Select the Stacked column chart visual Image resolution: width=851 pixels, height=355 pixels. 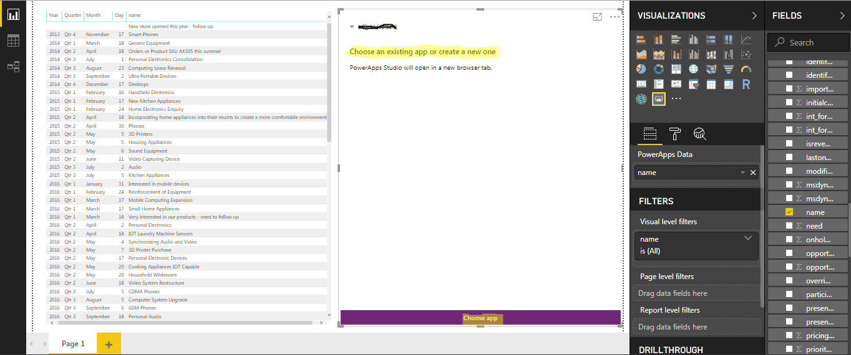[x=659, y=39]
